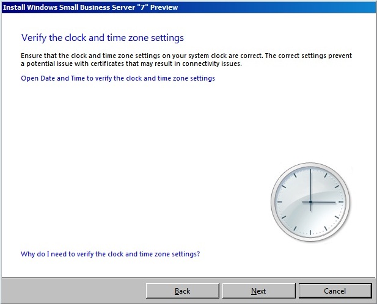Click the twelve o'clock tick mark on clock
377x304 pixels.
(x=310, y=171)
